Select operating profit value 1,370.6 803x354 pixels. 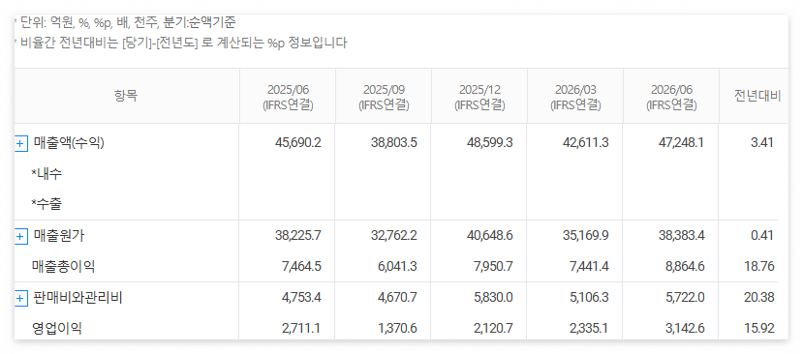397,328
